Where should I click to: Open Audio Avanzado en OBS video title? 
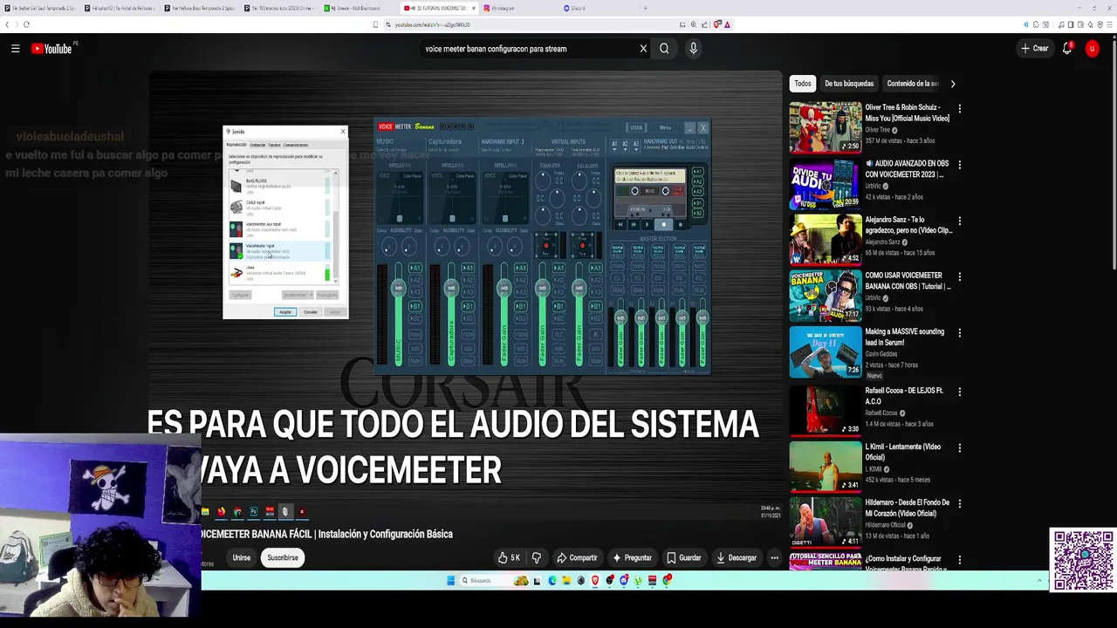coord(908,169)
